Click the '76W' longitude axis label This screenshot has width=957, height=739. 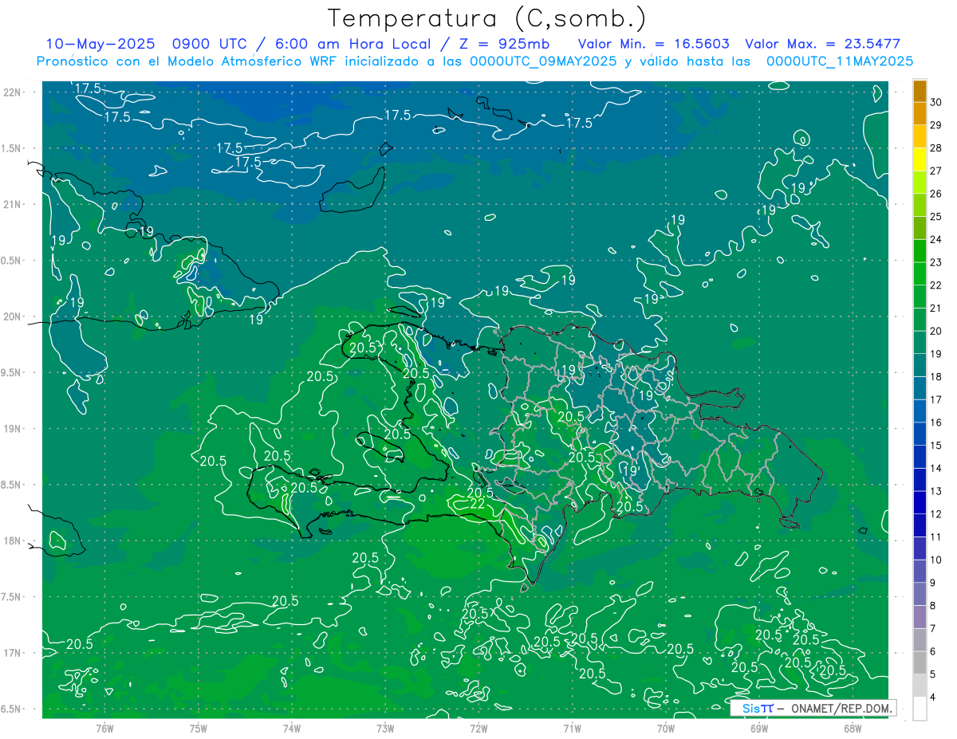click(x=104, y=728)
